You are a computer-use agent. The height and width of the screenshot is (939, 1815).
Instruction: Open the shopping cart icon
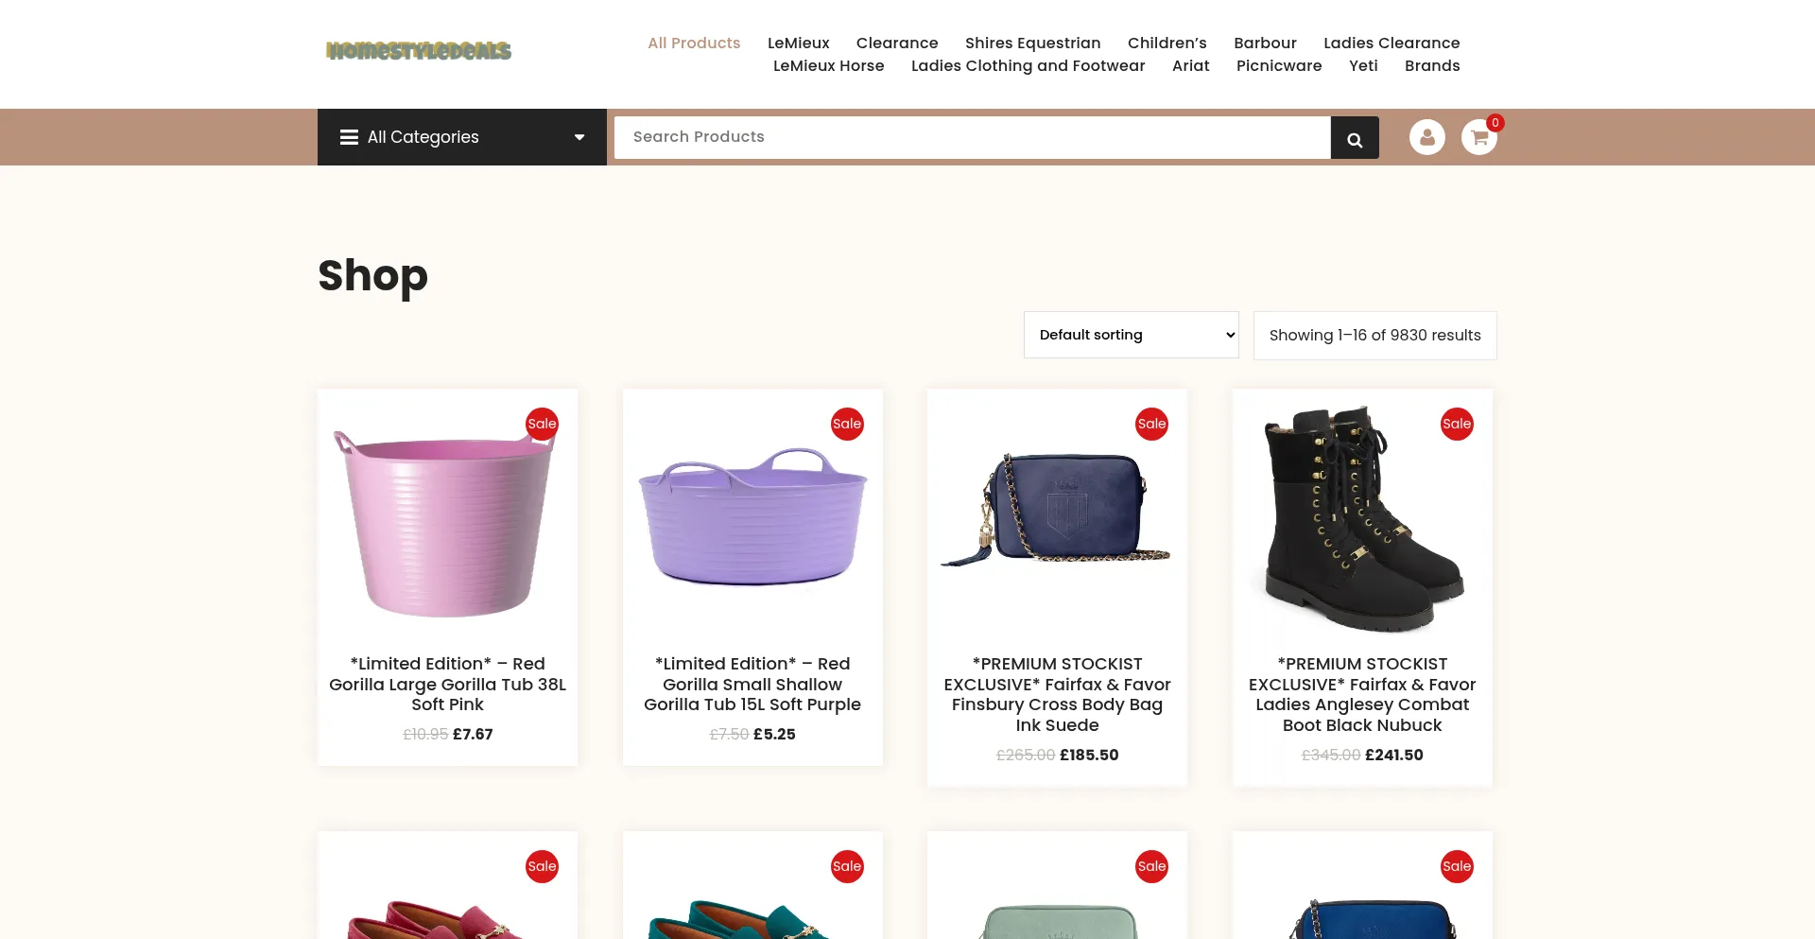click(1479, 137)
